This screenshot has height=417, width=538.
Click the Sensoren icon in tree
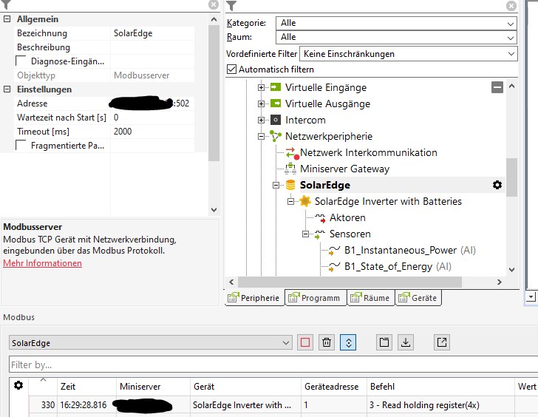pos(320,234)
